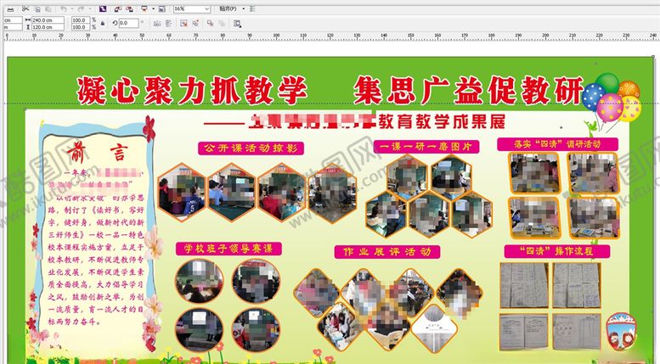660x364 pixels.
Task: Click the Undo arrow icon
Action: 64,8
